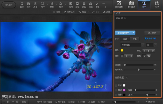Click the zoom out minus button

click(109, 102)
